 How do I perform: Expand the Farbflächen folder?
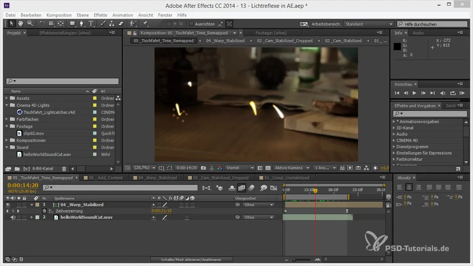pos(7,119)
